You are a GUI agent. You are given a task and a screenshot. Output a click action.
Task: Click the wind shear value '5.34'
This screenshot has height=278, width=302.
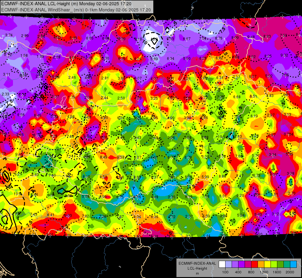coord(241,215)
